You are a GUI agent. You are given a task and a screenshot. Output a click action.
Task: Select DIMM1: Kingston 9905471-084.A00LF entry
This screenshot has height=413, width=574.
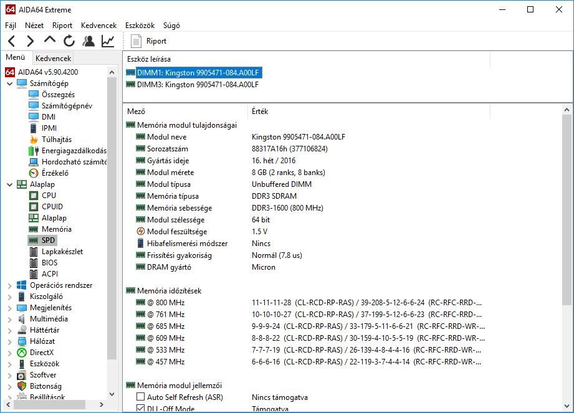click(198, 73)
